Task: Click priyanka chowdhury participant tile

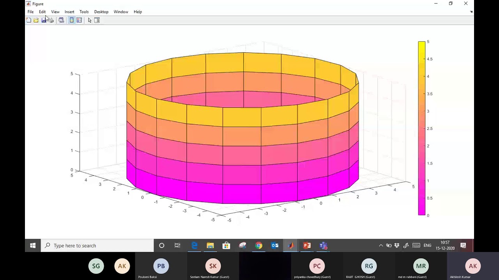Action: click(317, 266)
